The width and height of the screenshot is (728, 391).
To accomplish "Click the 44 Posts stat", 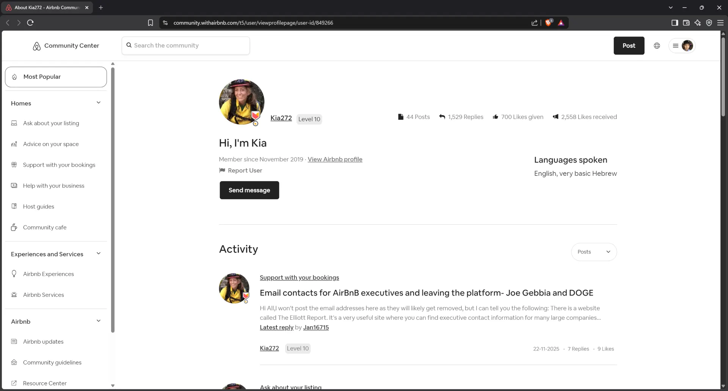I will click(x=414, y=117).
